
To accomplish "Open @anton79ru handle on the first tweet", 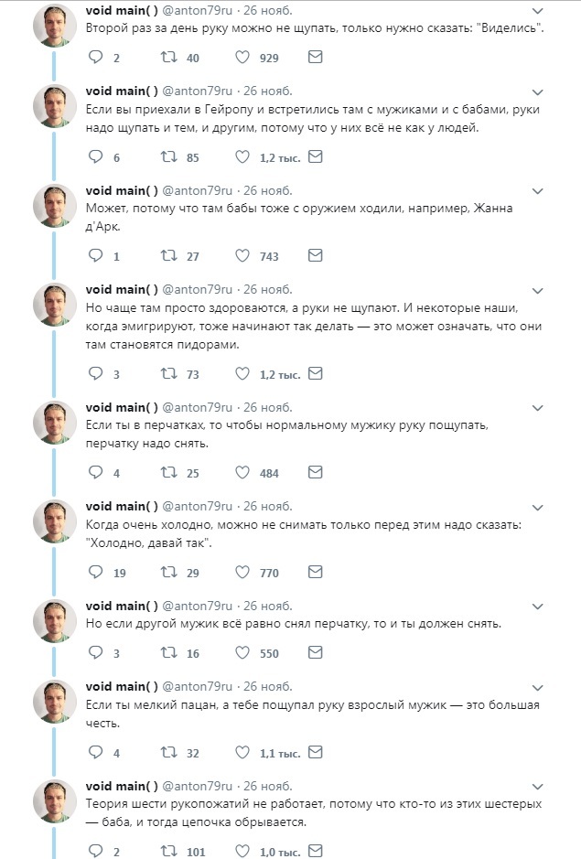I will [199, 11].
